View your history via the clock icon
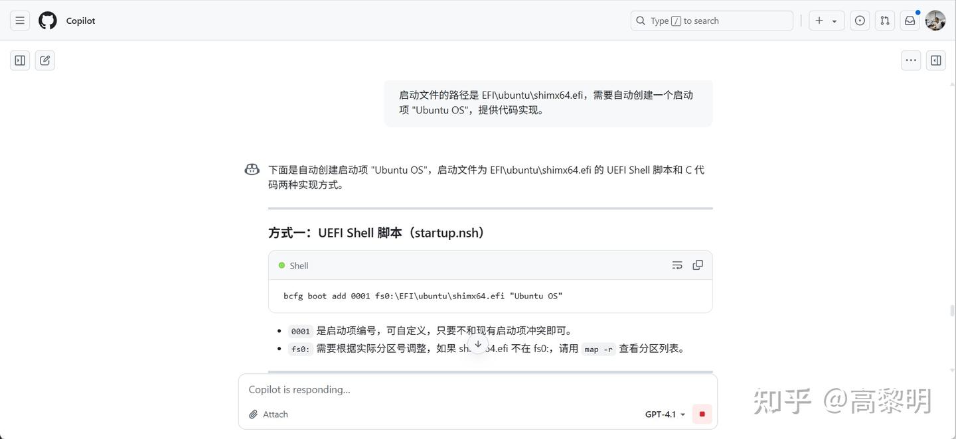The width and height of the screenshot is (956, 439). tap(859, 21)
